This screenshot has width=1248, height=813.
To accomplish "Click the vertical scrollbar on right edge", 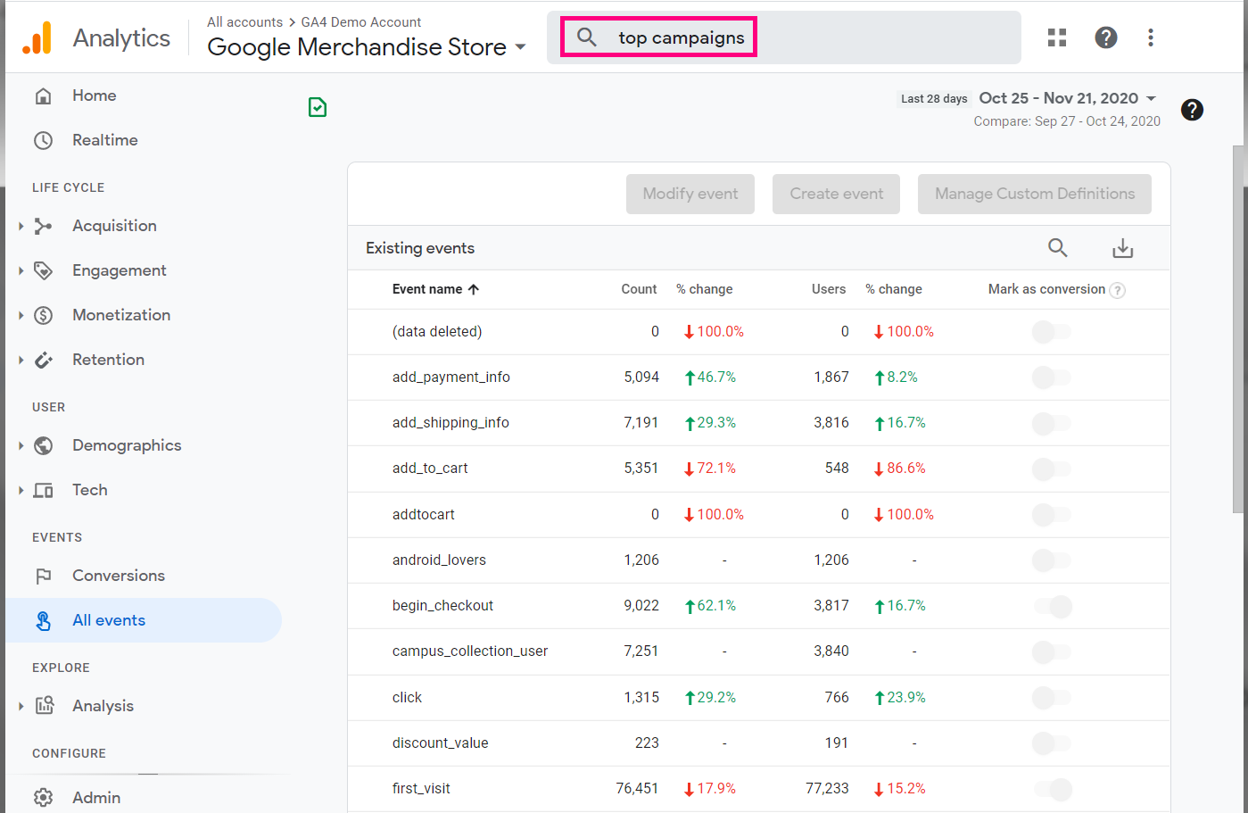I will tap(1239, 330).
